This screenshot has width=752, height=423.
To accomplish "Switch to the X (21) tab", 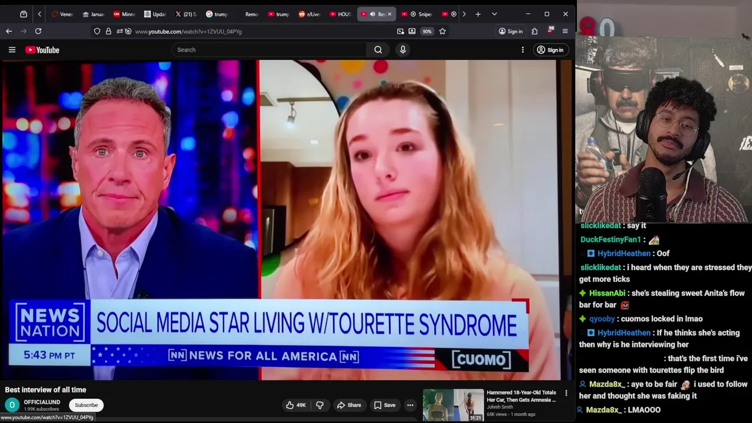I will (186, 14).
